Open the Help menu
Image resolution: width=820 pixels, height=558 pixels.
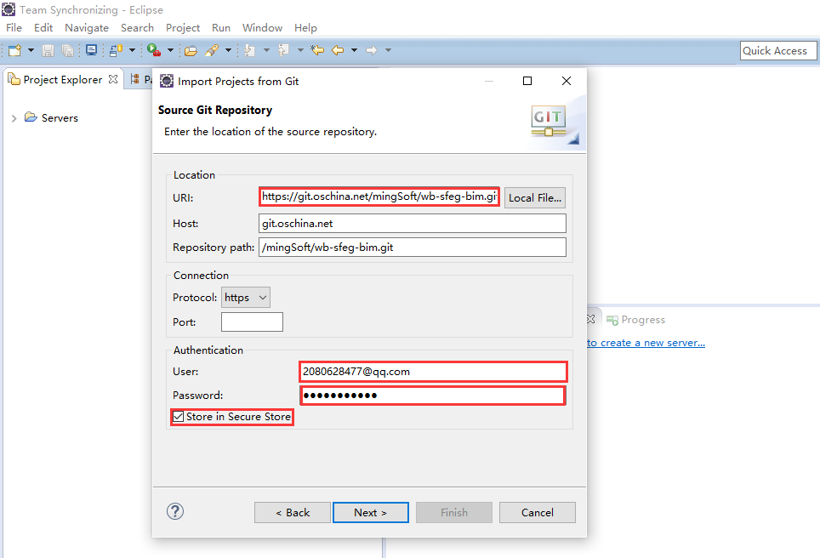click(x=305, y=28)
